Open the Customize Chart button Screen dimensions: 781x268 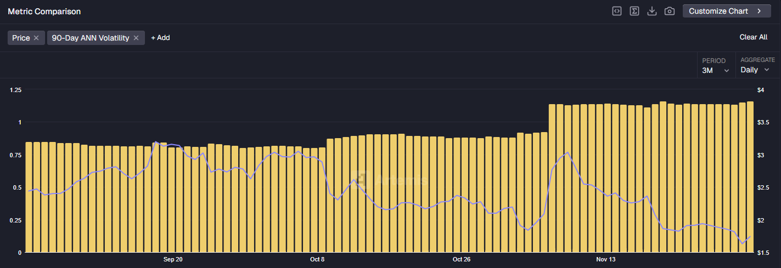click(x=727, y=11)
